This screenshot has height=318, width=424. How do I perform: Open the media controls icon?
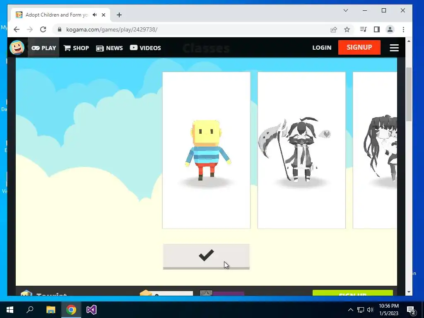364,29
